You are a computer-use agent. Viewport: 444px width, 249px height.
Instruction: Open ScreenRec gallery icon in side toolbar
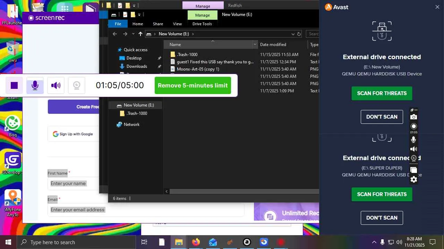[x=413, y=170]
